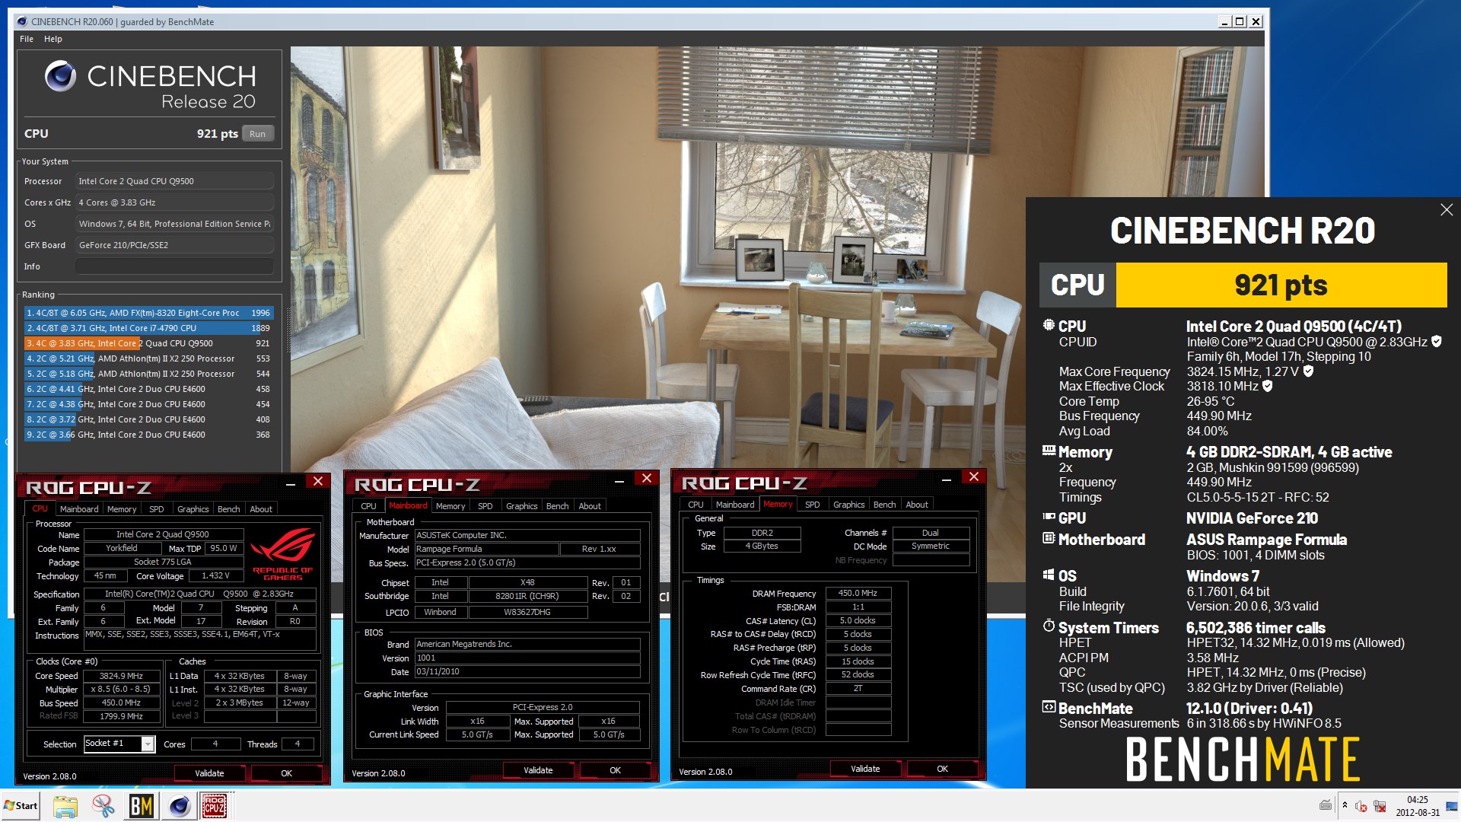
Task: Click the muted volume tray icon
Action: pos(1361,806)
